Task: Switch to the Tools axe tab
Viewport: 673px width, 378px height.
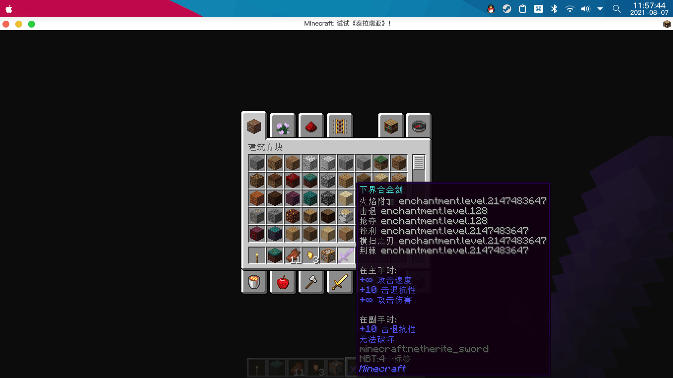Action: click(311, 282)
